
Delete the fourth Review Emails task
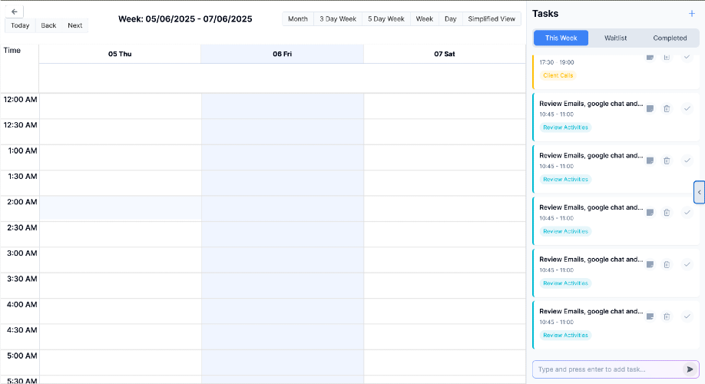click(667, 264)
